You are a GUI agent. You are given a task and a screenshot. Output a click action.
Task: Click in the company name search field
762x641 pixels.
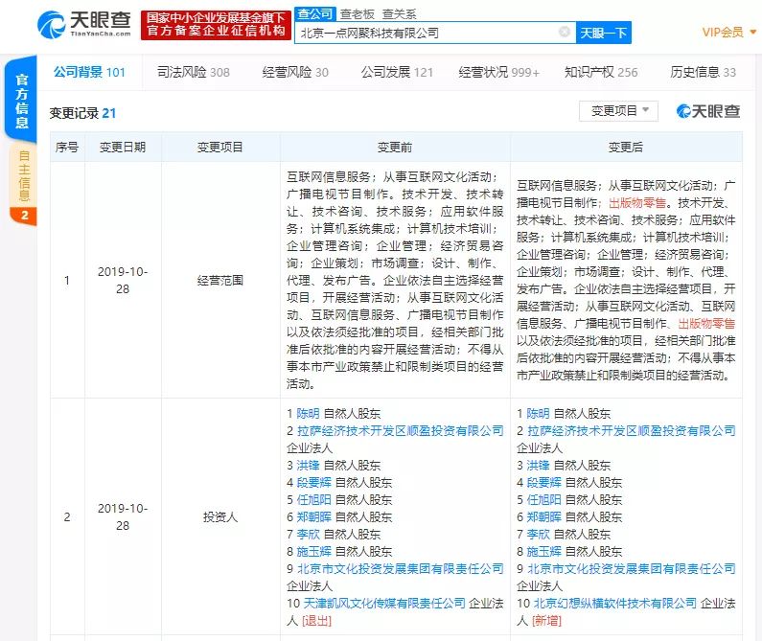pyautogui.click(x=427, y=33)
